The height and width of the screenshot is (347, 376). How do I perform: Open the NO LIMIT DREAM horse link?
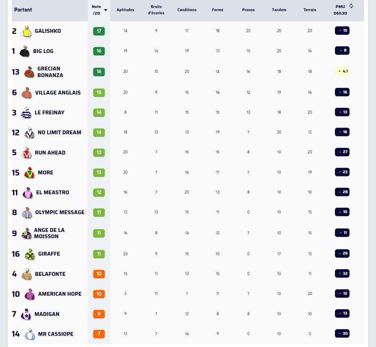click(60, 133)
